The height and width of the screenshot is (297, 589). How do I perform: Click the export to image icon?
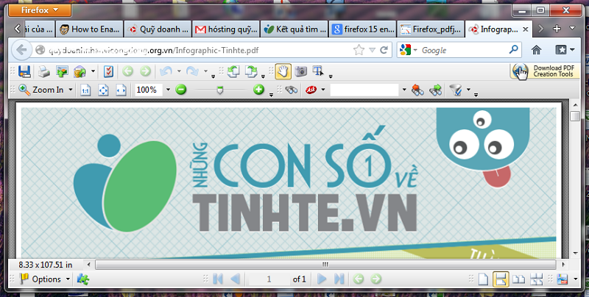[62, 71]
